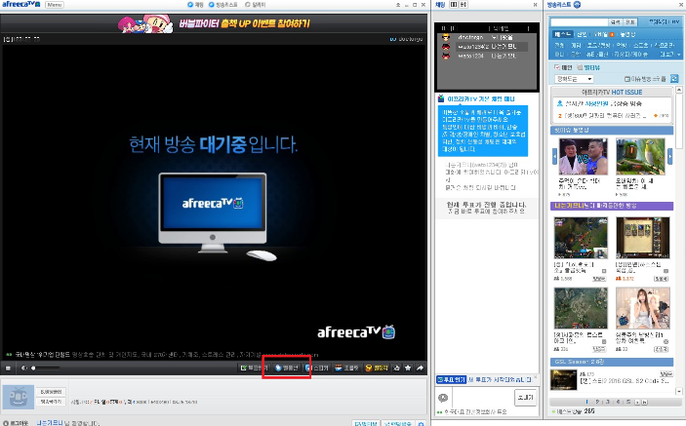Switch to 멀티뷰 view mode
This screenshot has width=686, height=426.
point(588,67)
